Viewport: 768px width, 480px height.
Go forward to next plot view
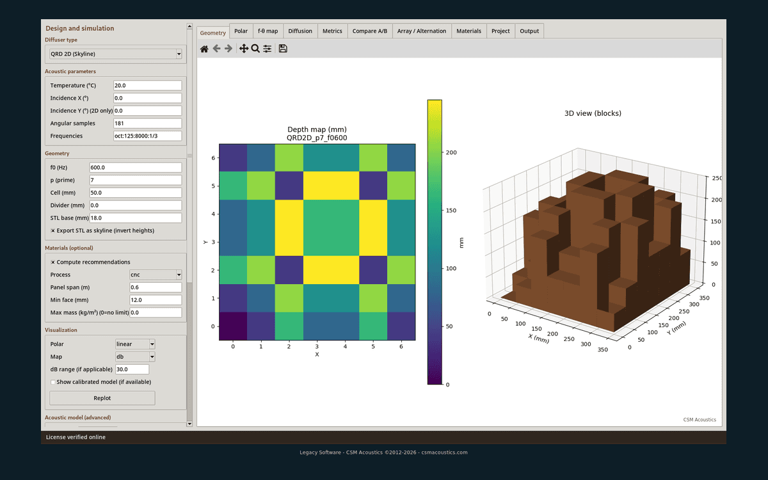(228, 49)
